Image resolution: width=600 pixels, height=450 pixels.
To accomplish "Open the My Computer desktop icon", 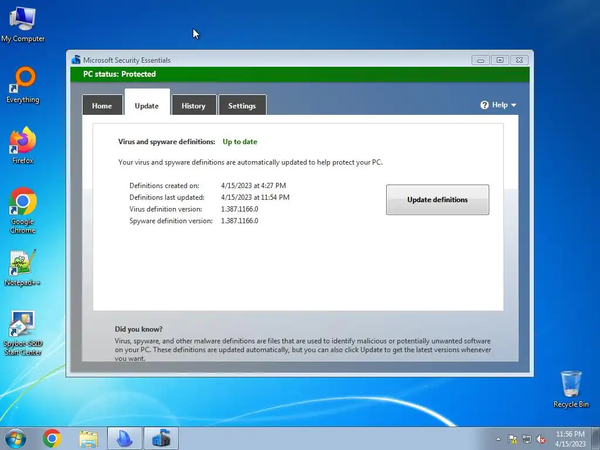I will click(23, 24).
